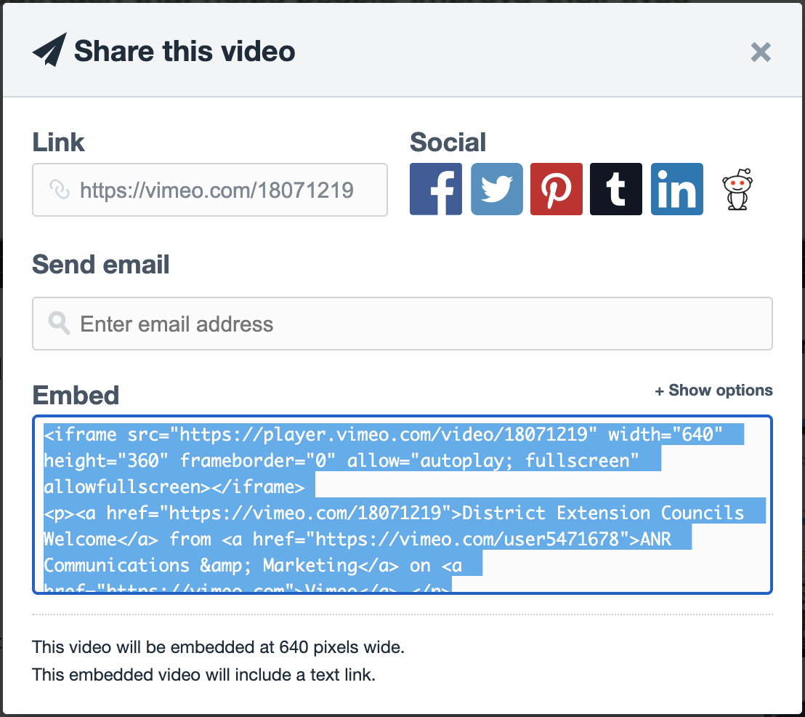Close the Share this video dialog
This screenshot has height=717, width=805.
(760, 52)
